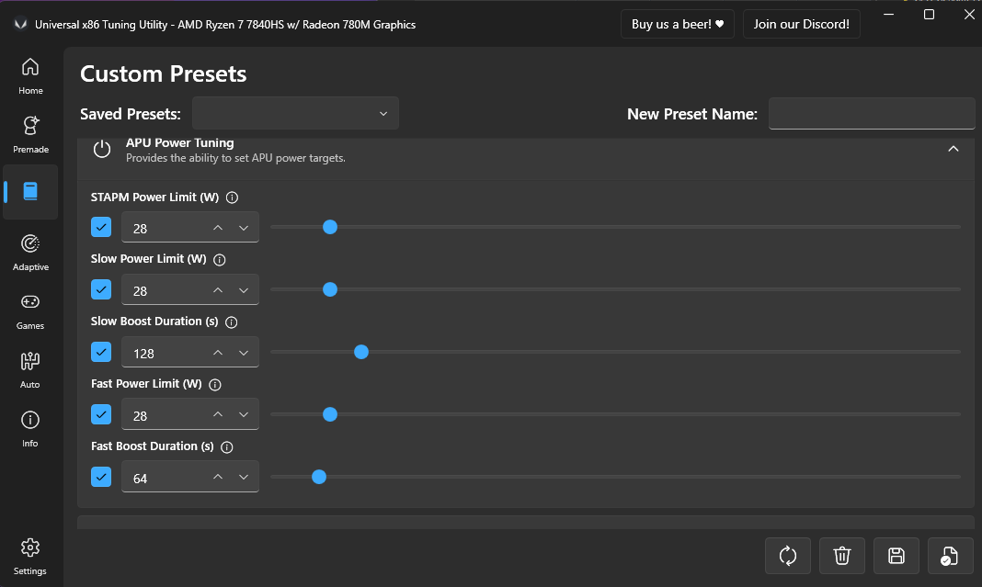
Task: Collapse the APU Power Tuning section
Action: click(953, 149)
